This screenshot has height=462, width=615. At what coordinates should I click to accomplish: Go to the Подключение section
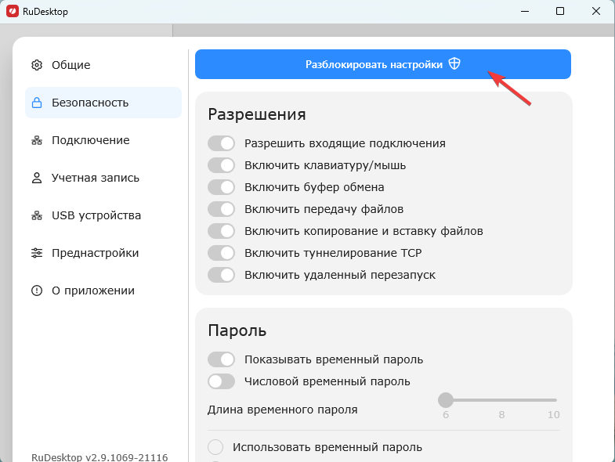coord(103,140)
